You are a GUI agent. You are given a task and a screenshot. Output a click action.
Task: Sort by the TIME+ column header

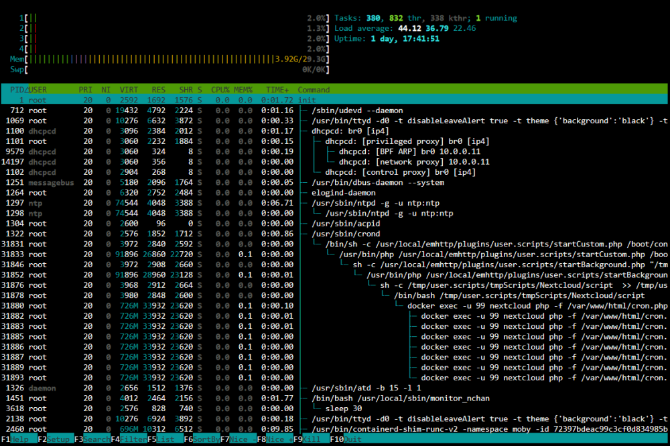pos(277,90)
